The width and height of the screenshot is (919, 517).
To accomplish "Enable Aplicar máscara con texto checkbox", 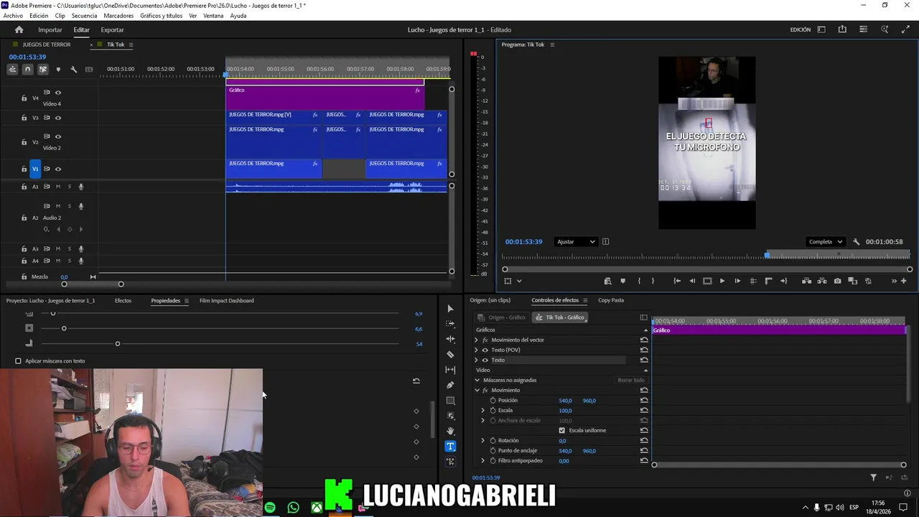I will [18, 361].
